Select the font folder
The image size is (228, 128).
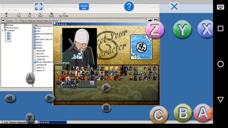pos(37,37)
